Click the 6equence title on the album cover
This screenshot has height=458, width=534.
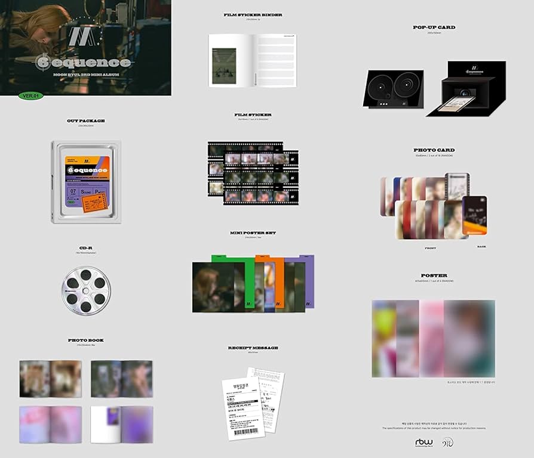click(84, 62)
